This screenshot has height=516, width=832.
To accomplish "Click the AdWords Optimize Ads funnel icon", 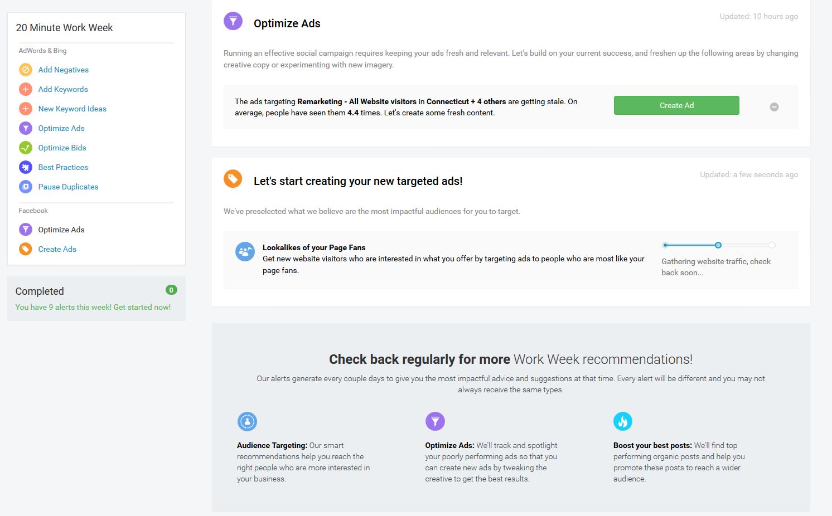I will pos(26,128).
